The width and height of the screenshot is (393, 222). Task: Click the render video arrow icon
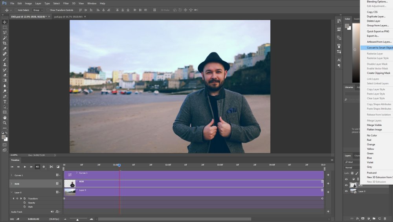pyautogui.click(x=18, y=219)
